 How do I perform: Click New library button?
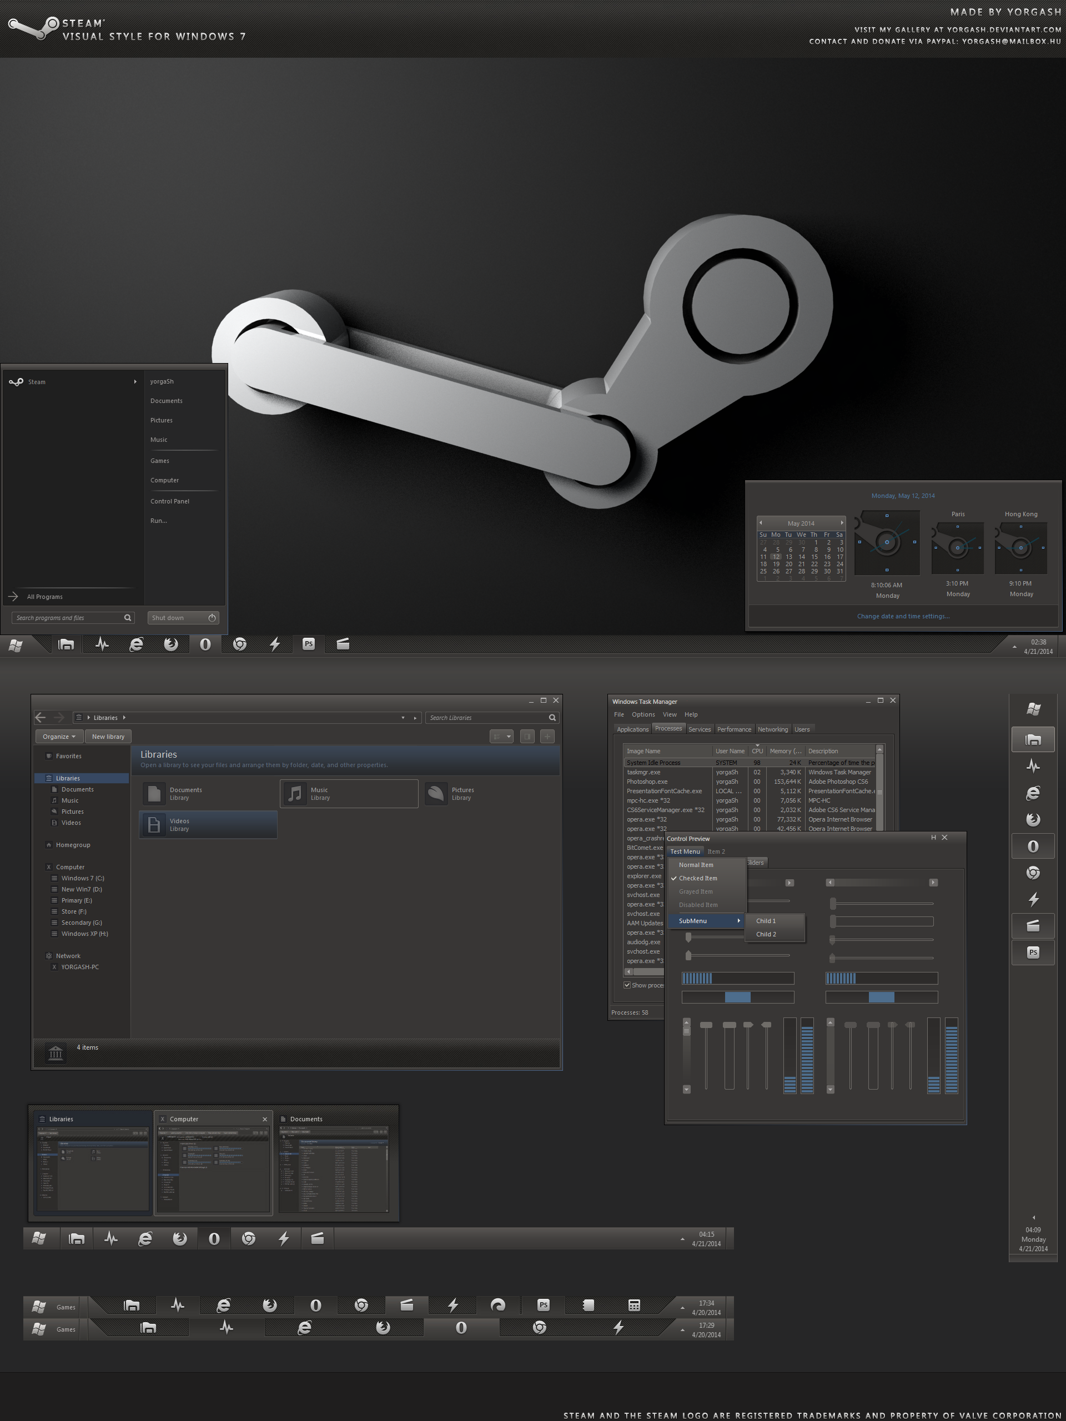pos(108,736)
